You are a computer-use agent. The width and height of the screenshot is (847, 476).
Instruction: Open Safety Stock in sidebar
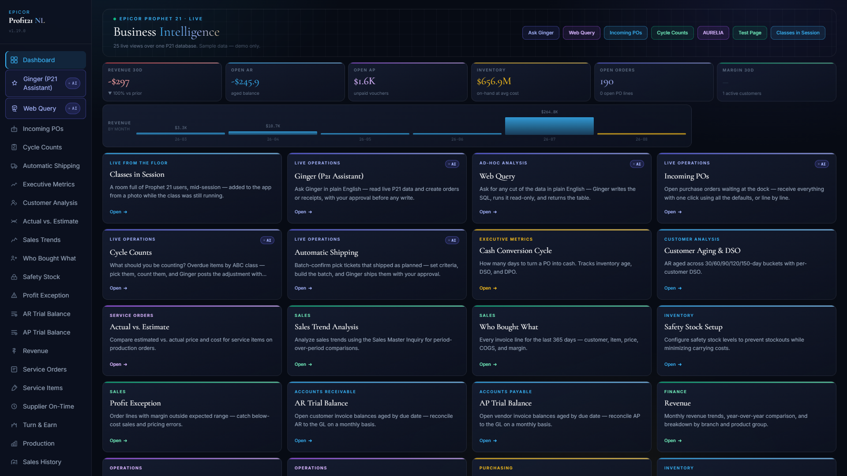point(45,277)
